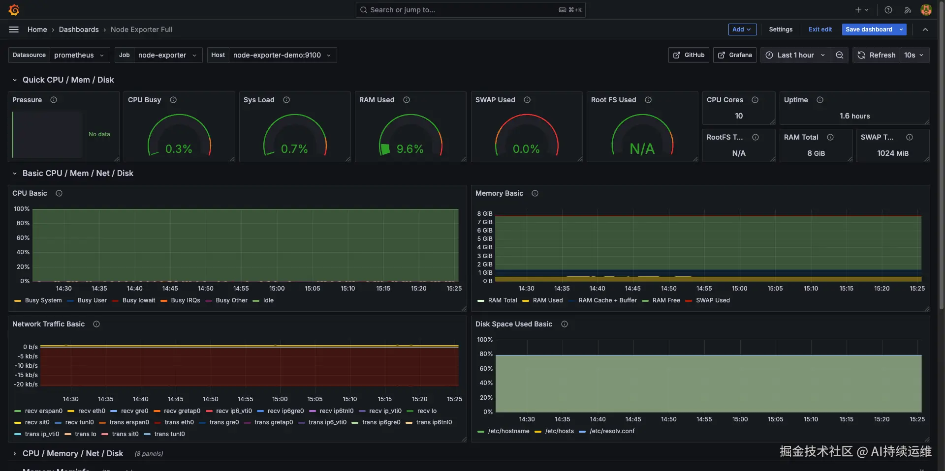Click the help question-mark icon
This screenshot has height=471, width=945.
(887, 9)
